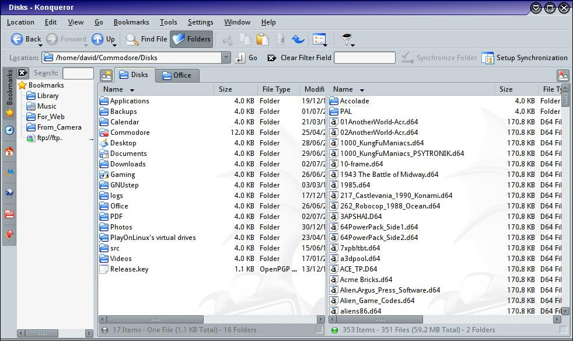Screen dimensions: 573x341
Task: Switch to the Office tab
Action: [177, 75]
